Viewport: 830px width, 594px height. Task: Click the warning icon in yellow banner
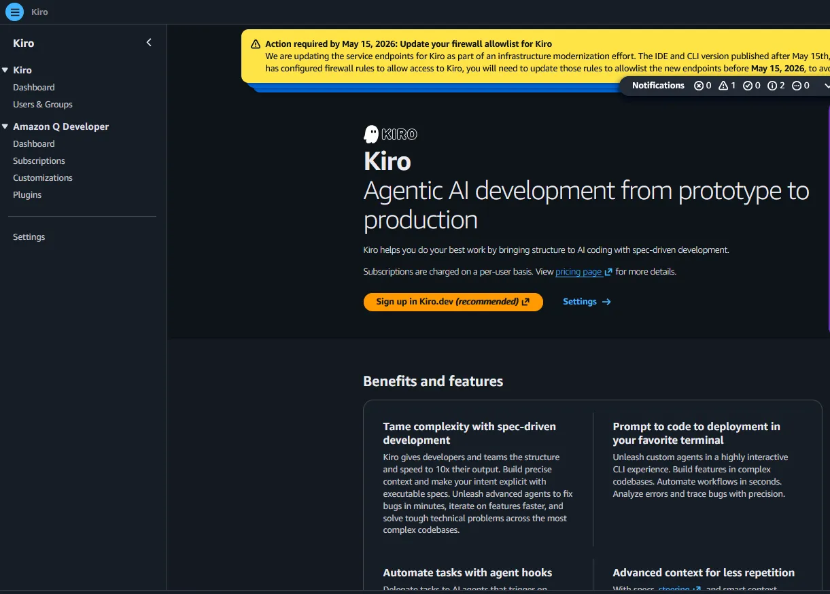click(x=256, y=44)
